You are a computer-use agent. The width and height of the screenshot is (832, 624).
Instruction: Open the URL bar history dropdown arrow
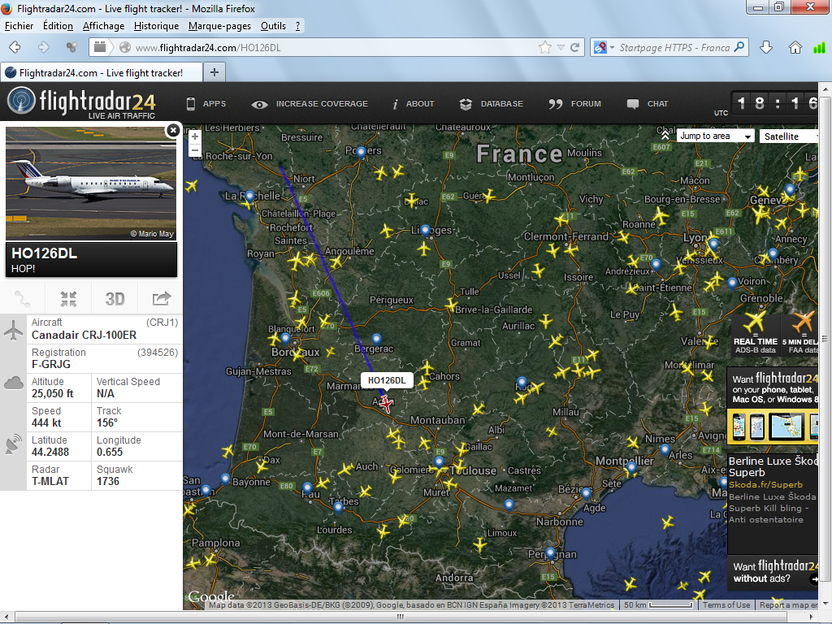click(561, 48)
